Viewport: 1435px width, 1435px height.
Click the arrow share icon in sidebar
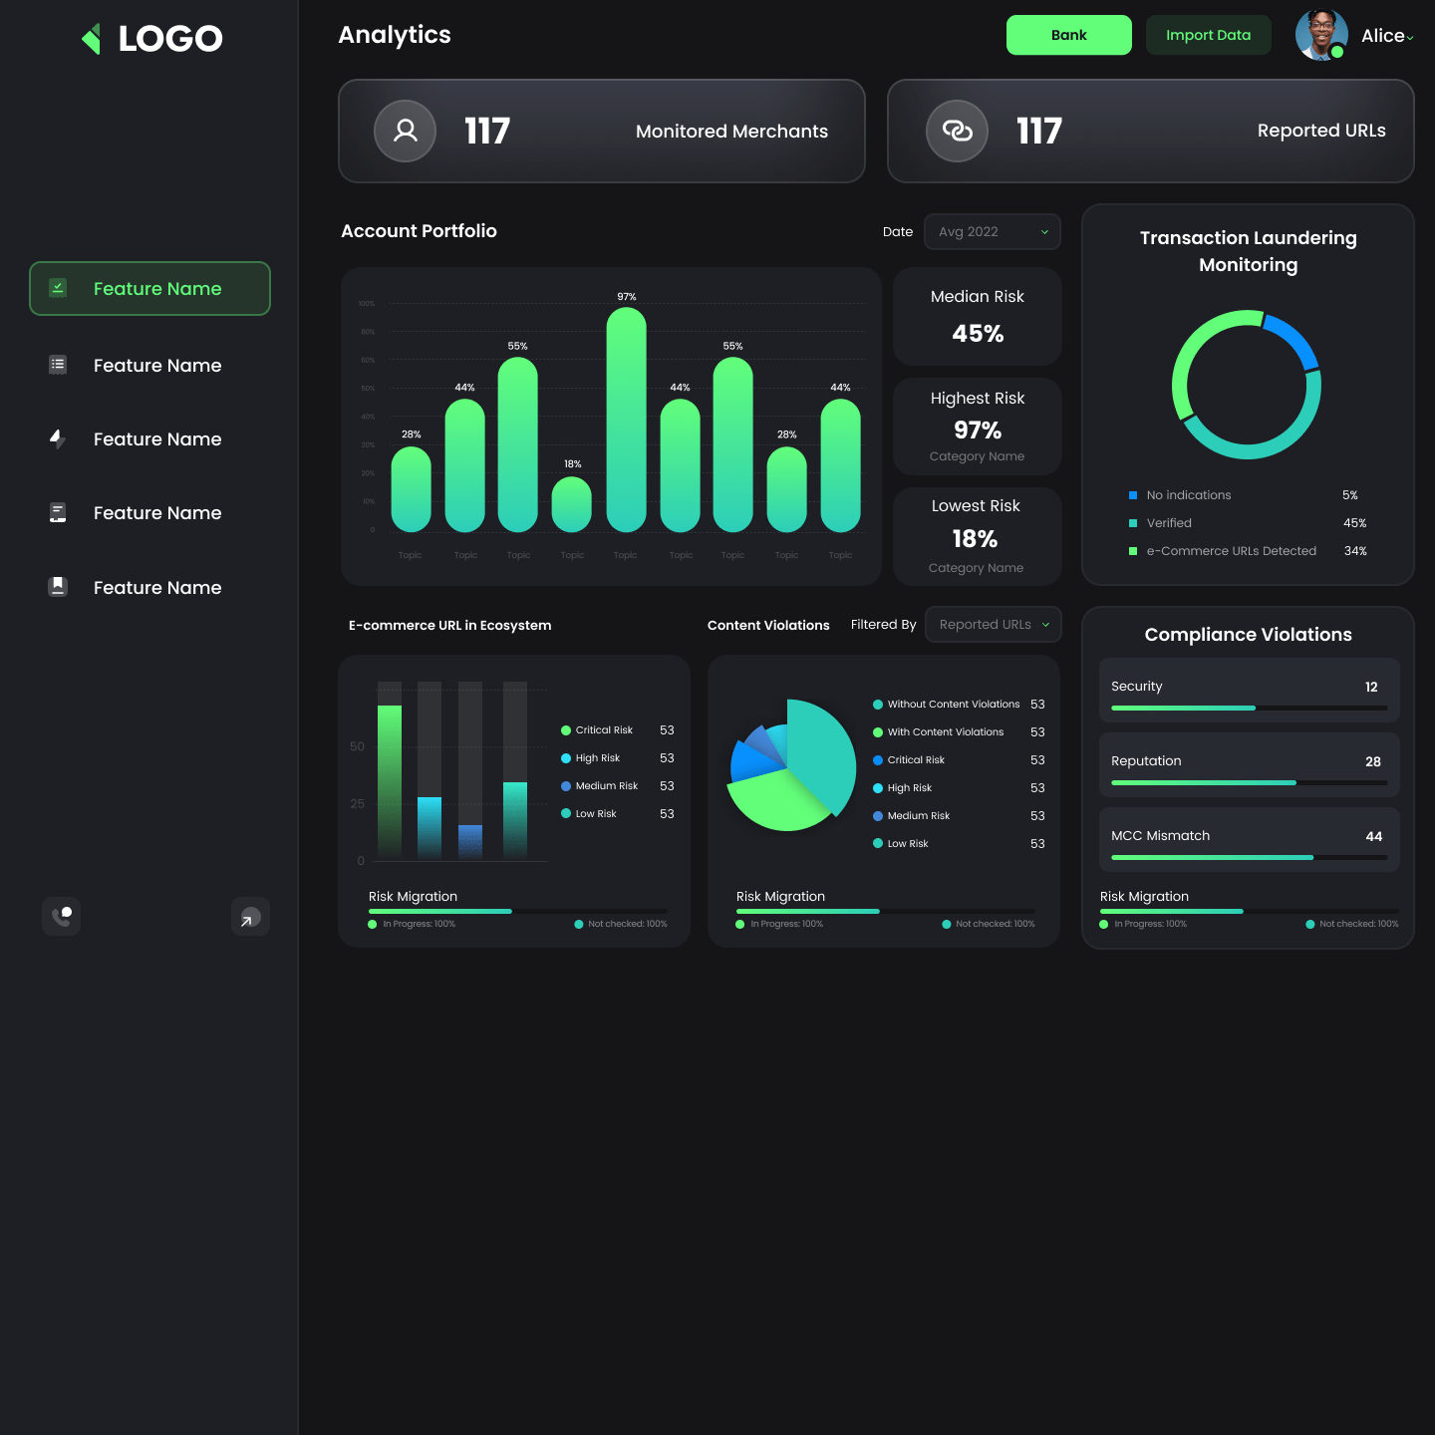click(250, 917)
